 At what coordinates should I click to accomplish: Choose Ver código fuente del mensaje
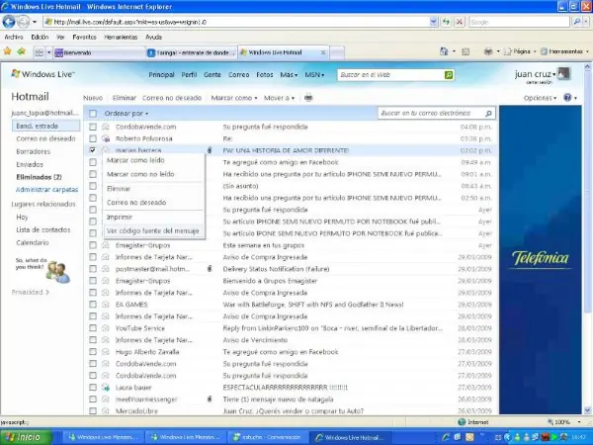(153, 230)
